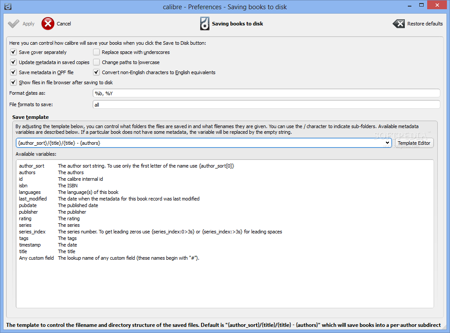Select the tags variable row
The width and height of the screenshot is (450, 333).
(48, 238)
